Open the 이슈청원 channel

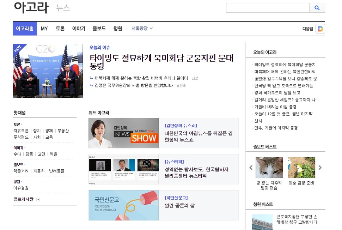[21, 188]
